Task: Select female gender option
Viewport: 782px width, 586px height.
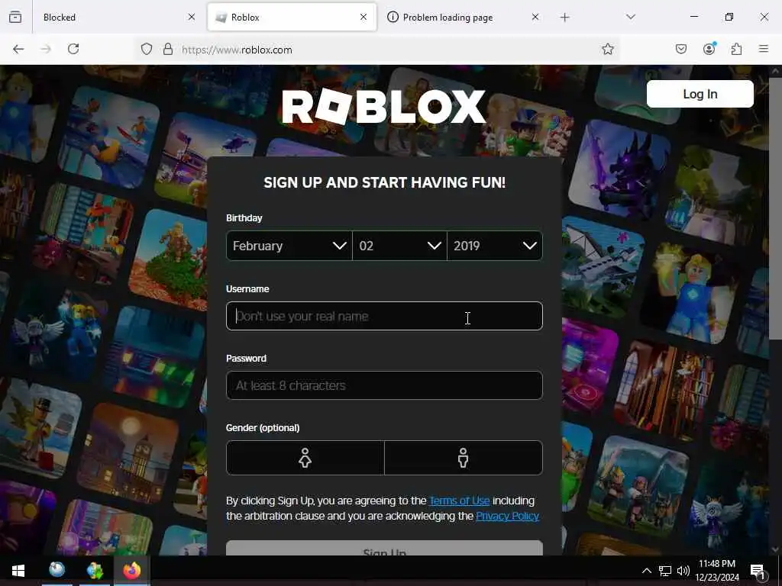Action: (x=305, y=458)
